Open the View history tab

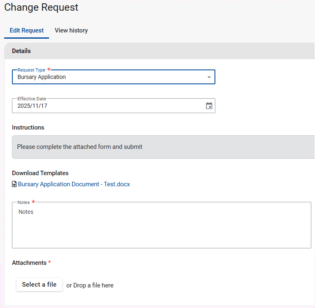click(x=71, y=30)
